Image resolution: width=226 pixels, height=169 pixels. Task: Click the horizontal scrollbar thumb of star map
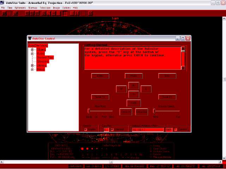(x=111, y=162)
